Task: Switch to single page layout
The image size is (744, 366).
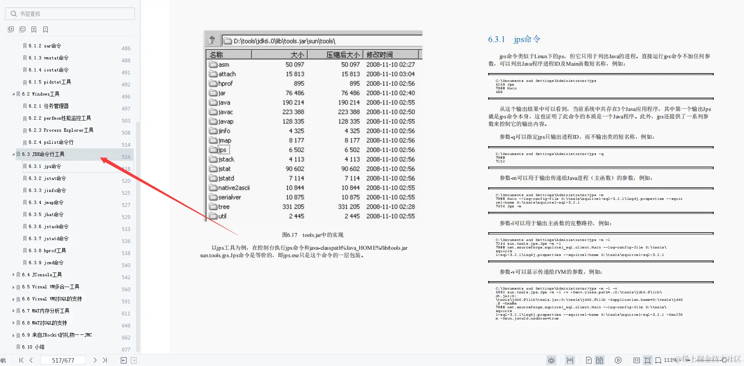Action: (x=589, y=360)
